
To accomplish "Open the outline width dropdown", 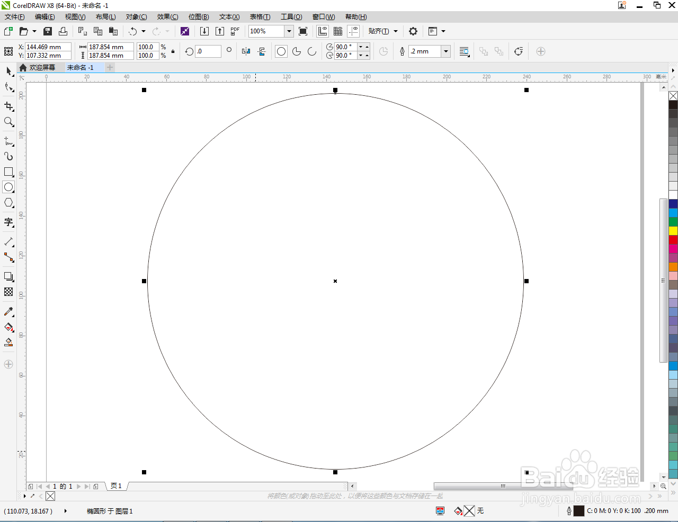I will [446, 51].
